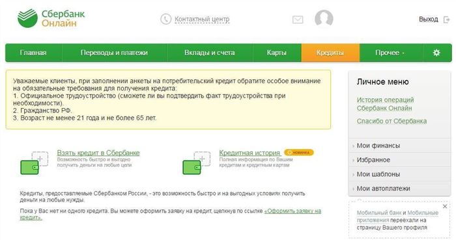456x240 pixels.
Task: Open the Кредитная история link
Action: pyautogui.click(x=249, y=153)
